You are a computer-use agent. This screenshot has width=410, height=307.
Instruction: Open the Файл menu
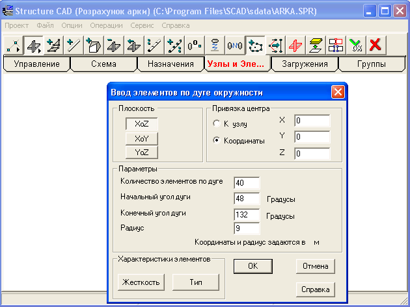45,25
